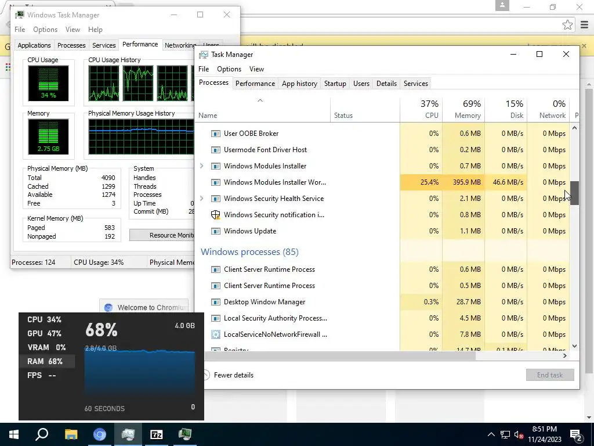The height and width of the screenshot is (446, 594).
Task: Click the muted volume tray icon
Action: pos(519,434)
